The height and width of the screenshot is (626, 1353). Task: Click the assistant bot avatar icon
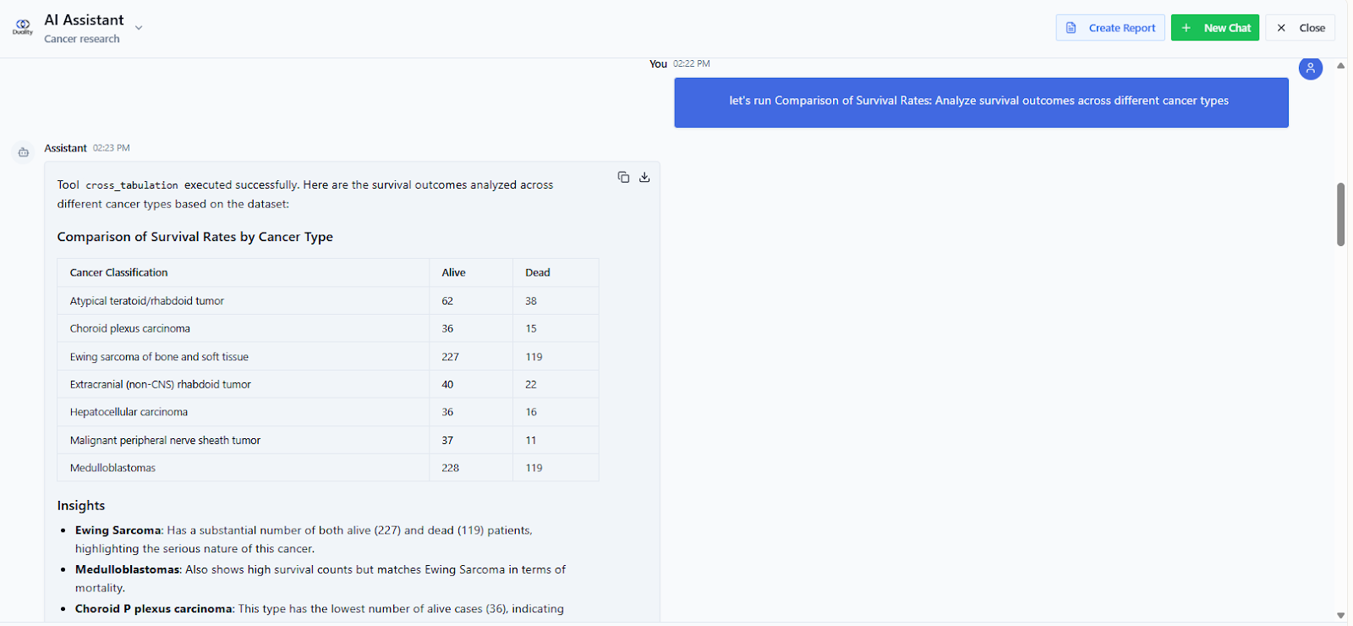point(24,152)
